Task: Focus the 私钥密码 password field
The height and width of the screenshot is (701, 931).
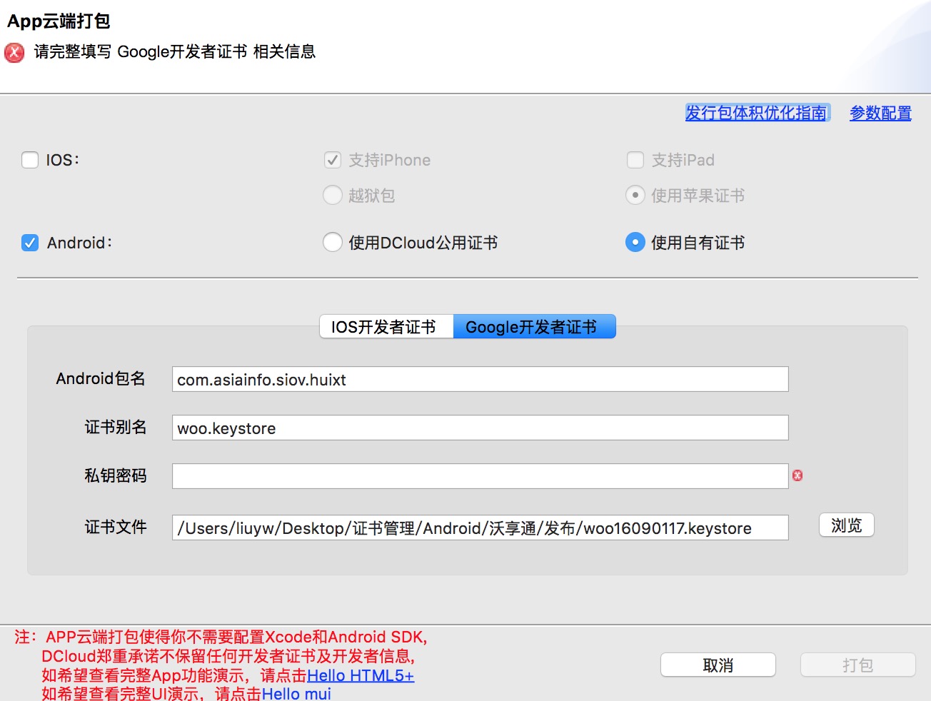Action: [480, 476]
